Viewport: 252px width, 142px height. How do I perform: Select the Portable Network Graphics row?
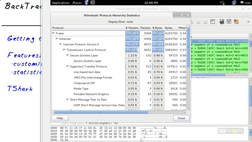[119, 94]
